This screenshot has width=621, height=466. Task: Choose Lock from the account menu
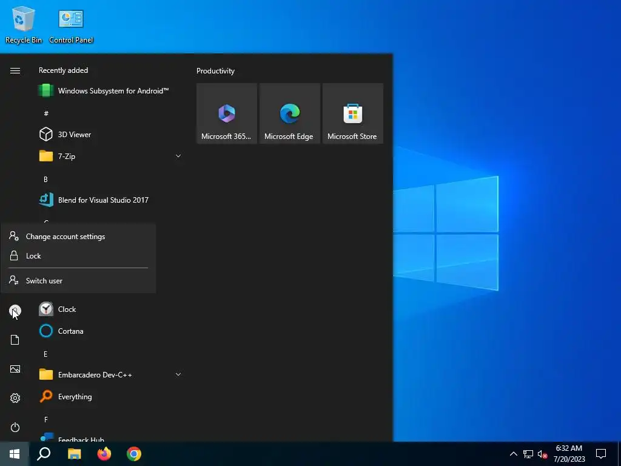pyautogui.click(x=78, y=256)
